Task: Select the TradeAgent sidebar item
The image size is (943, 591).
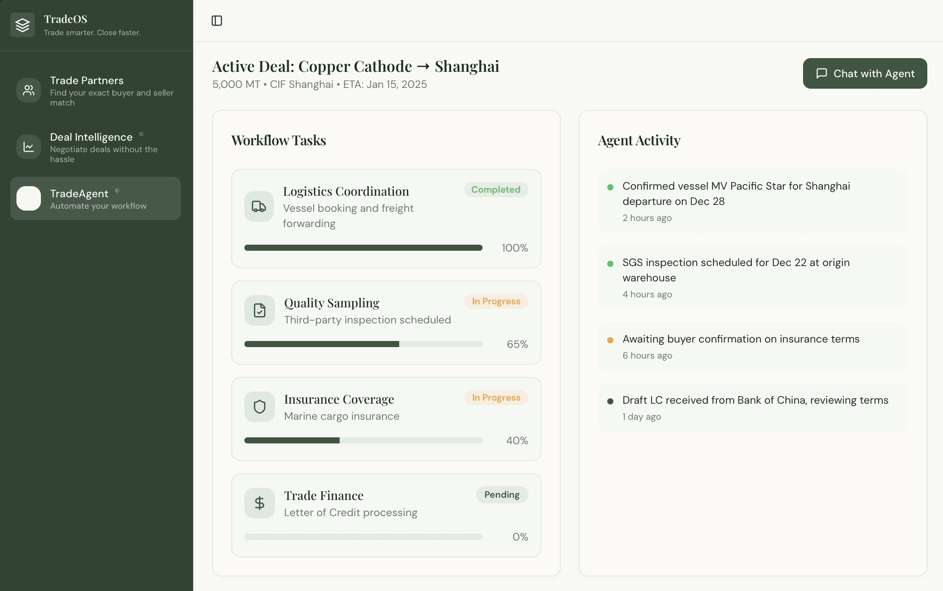Action: coord(95,198)
